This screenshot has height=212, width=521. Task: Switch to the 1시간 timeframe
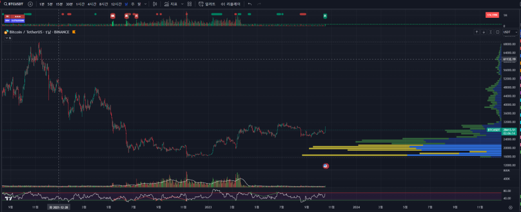pyautogui.click(x=80, y=4)
